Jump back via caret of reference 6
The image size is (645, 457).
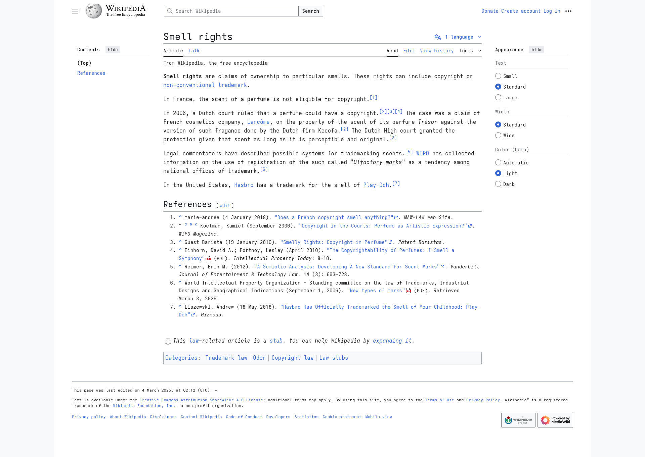tap(180, 283)
